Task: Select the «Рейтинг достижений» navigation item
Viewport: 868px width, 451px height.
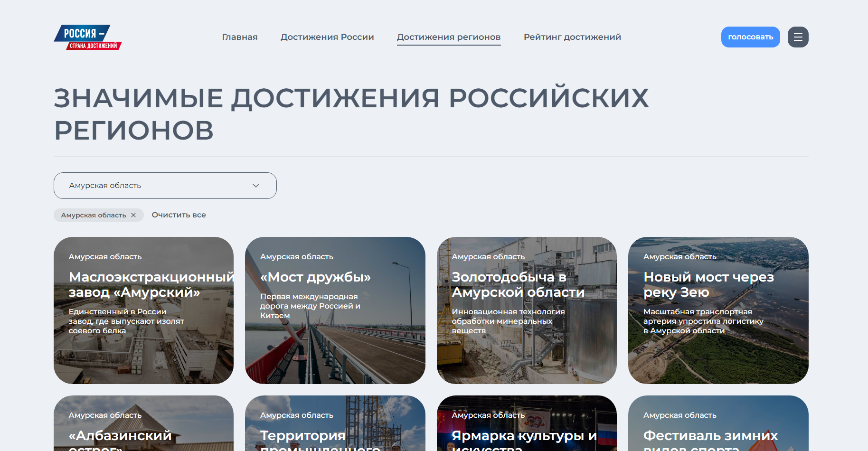Action: click(572, 37)
